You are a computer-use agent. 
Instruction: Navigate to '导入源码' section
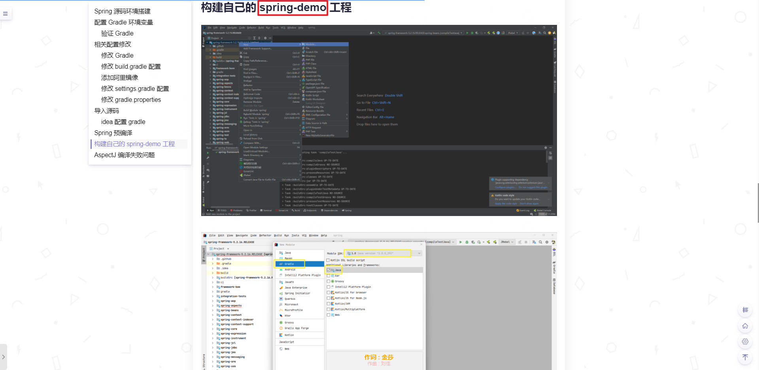(x=106, y=111)
